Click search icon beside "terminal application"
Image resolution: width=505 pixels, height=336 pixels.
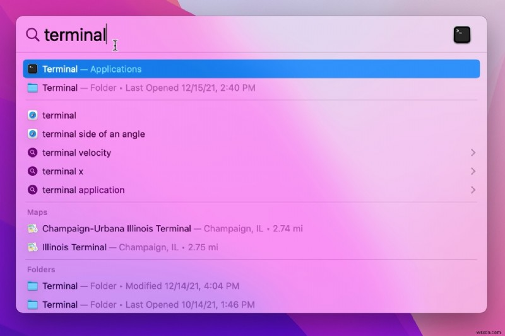pos(33,190)
